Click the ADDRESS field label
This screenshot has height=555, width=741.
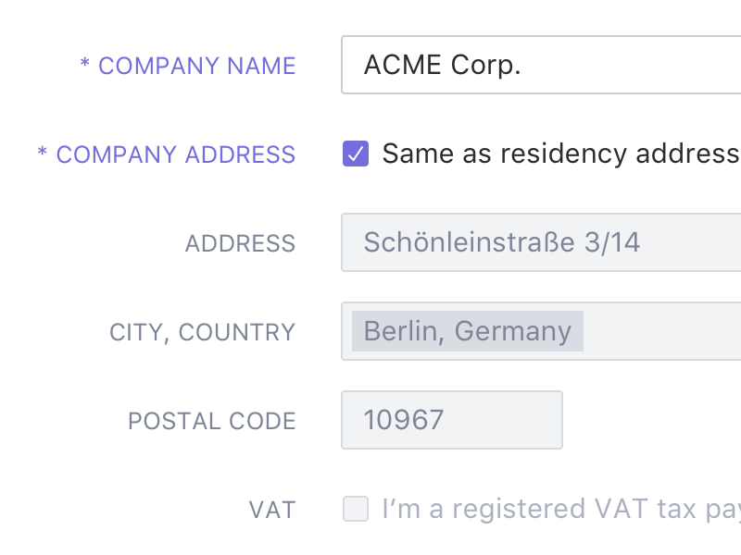240,243
